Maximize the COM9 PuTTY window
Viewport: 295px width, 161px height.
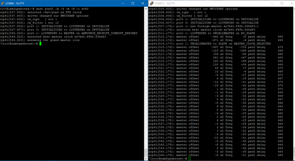click(x=133, y=3)
